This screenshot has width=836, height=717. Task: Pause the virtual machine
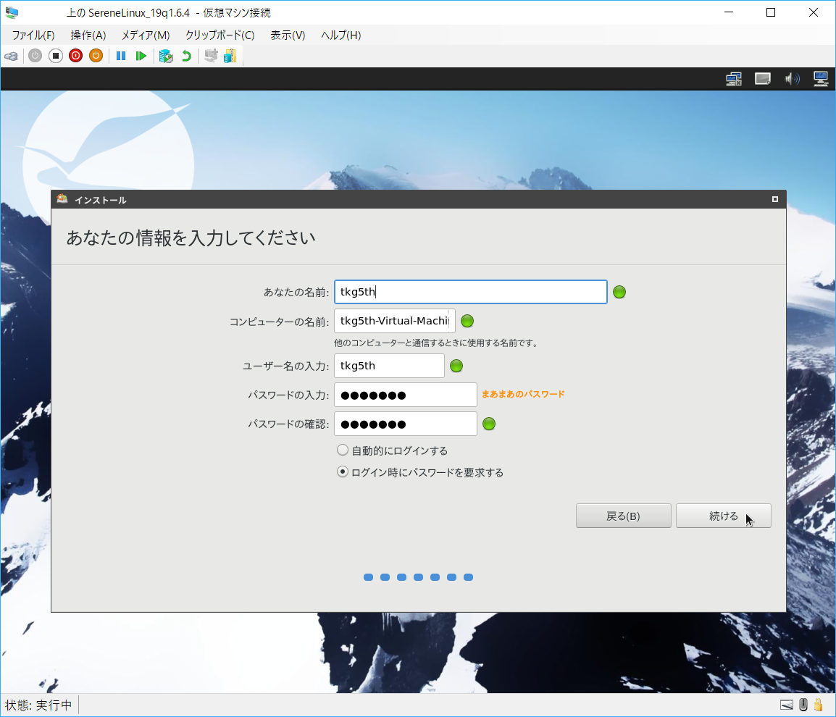[121, 56]
